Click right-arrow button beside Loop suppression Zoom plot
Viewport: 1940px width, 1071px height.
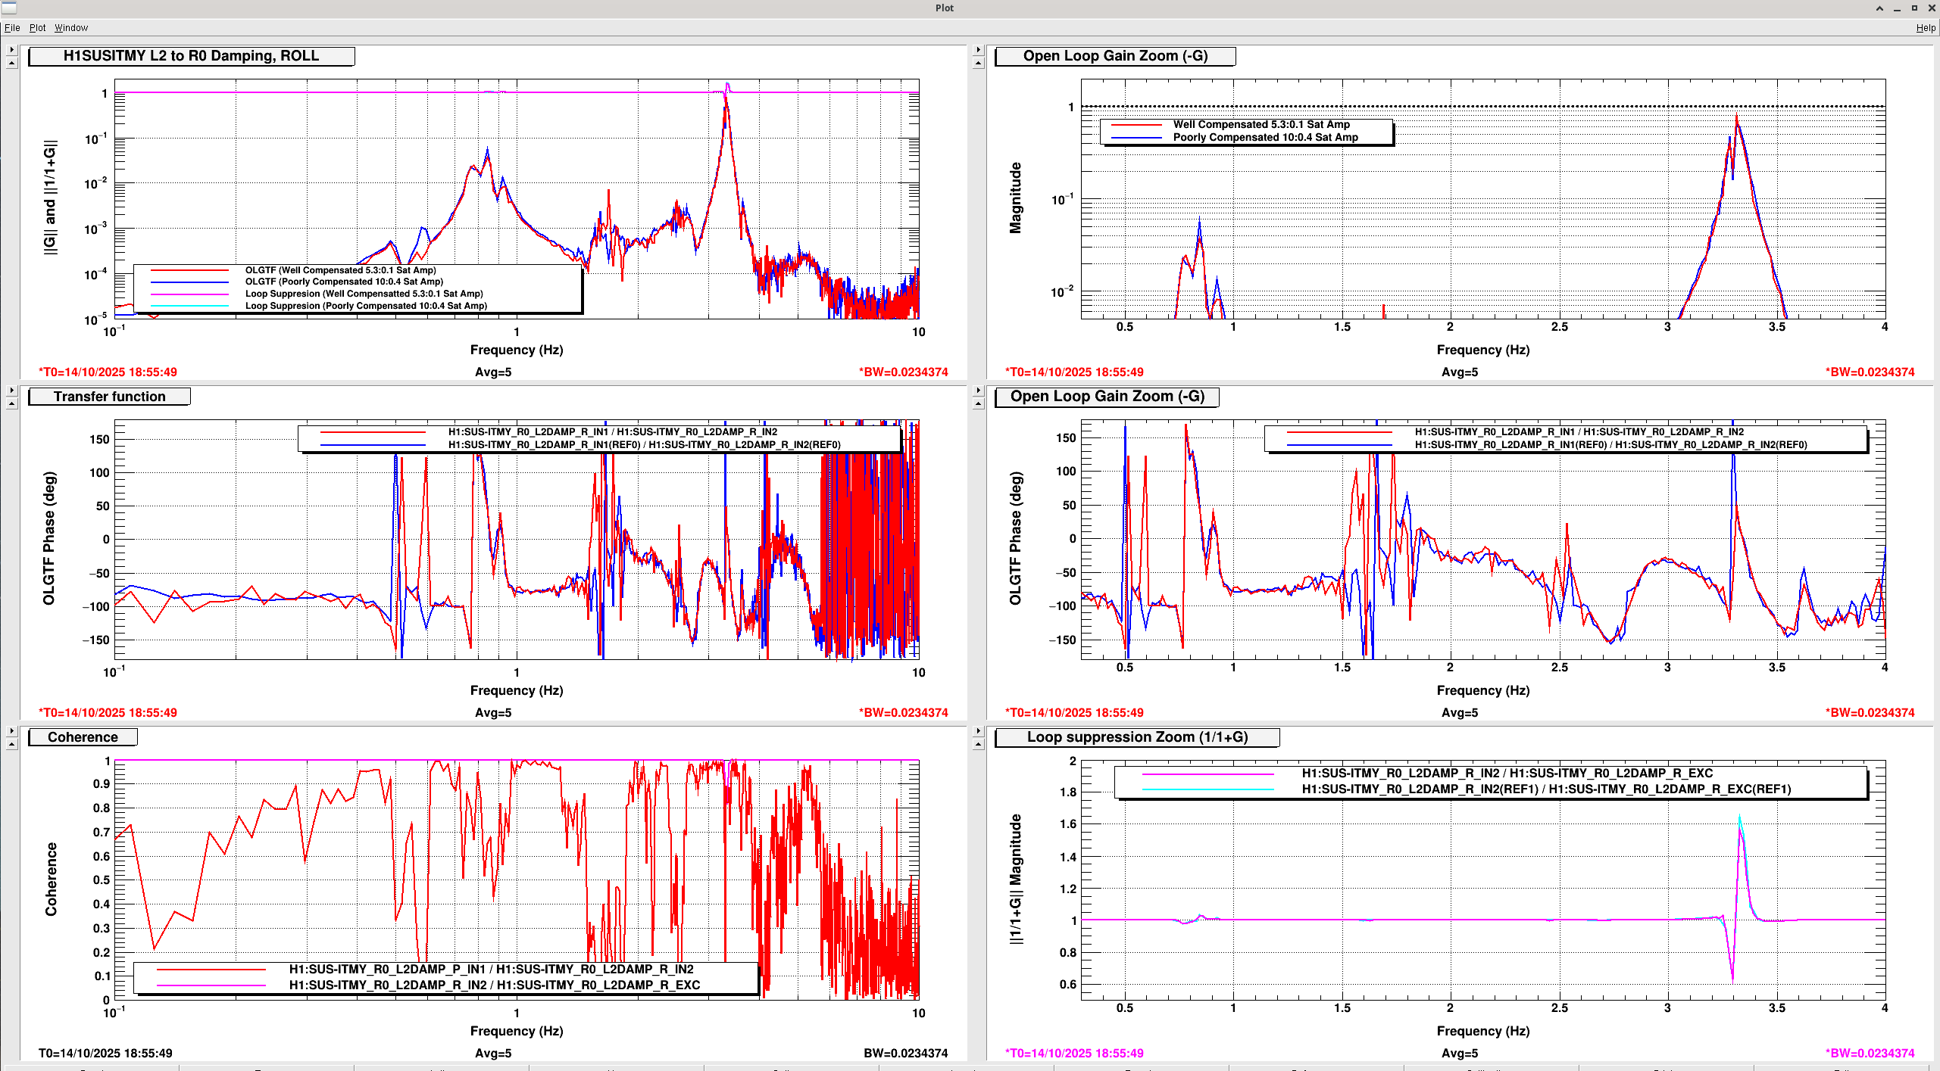[x=978, y=731]
